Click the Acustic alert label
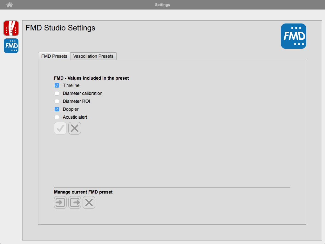325x244 pixels. [x=75, y=117]
